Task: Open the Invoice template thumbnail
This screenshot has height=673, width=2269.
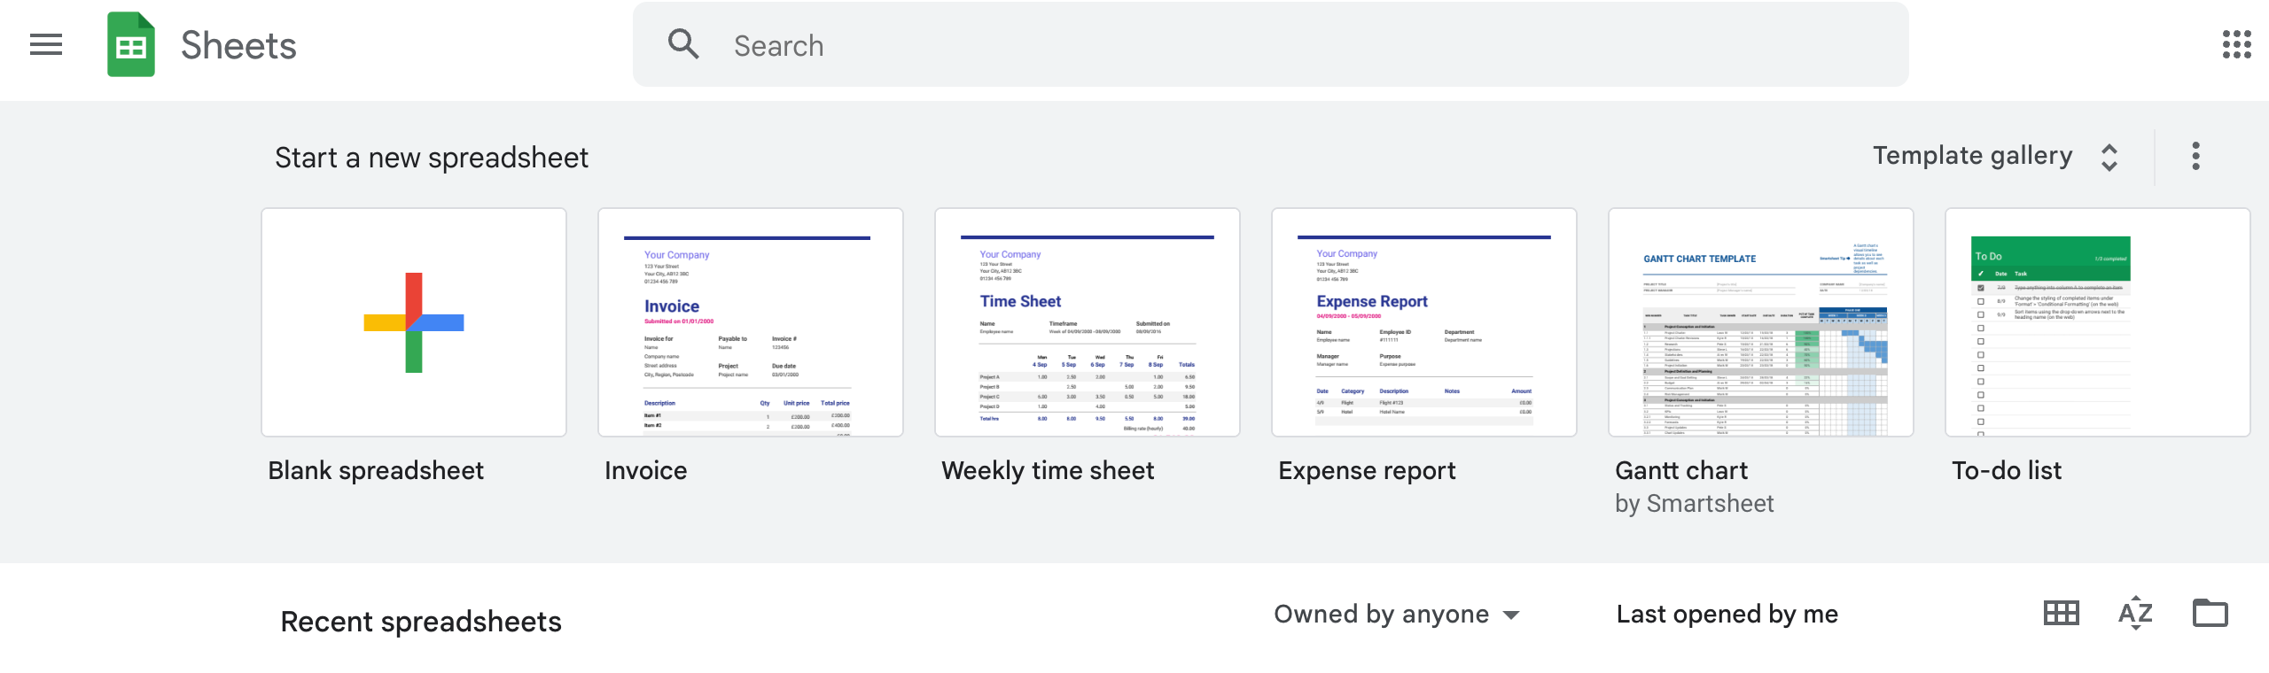Action: 751,322
